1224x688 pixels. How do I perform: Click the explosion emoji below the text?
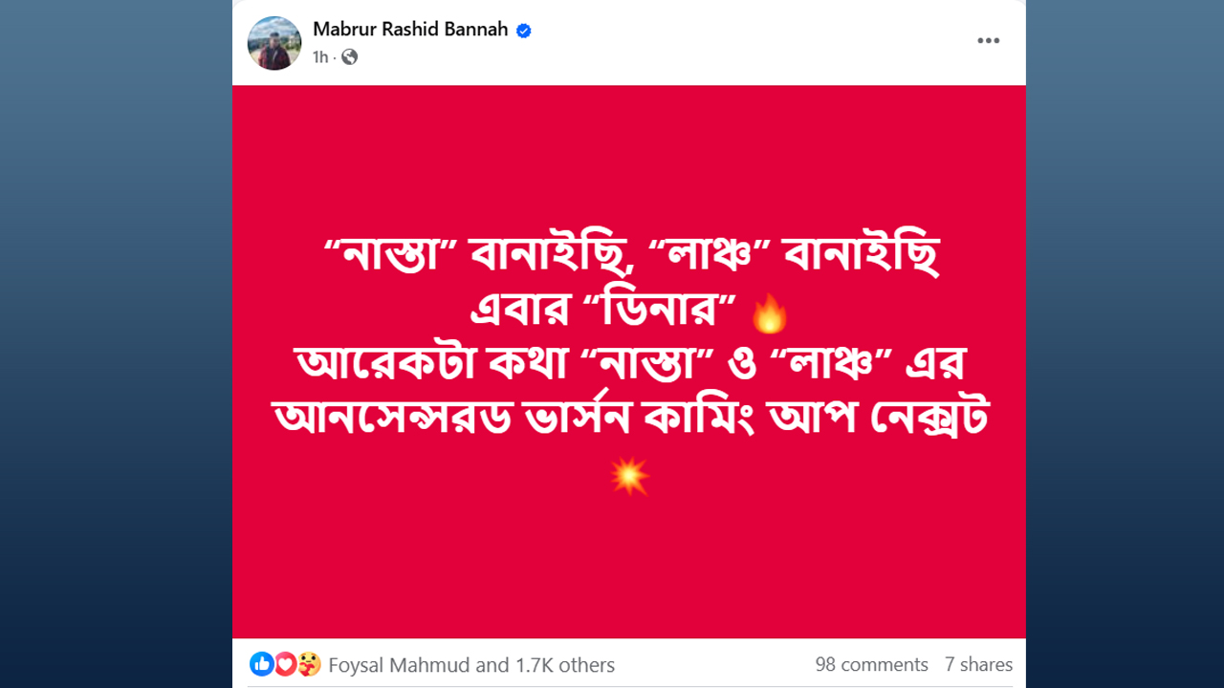[629, 476]
